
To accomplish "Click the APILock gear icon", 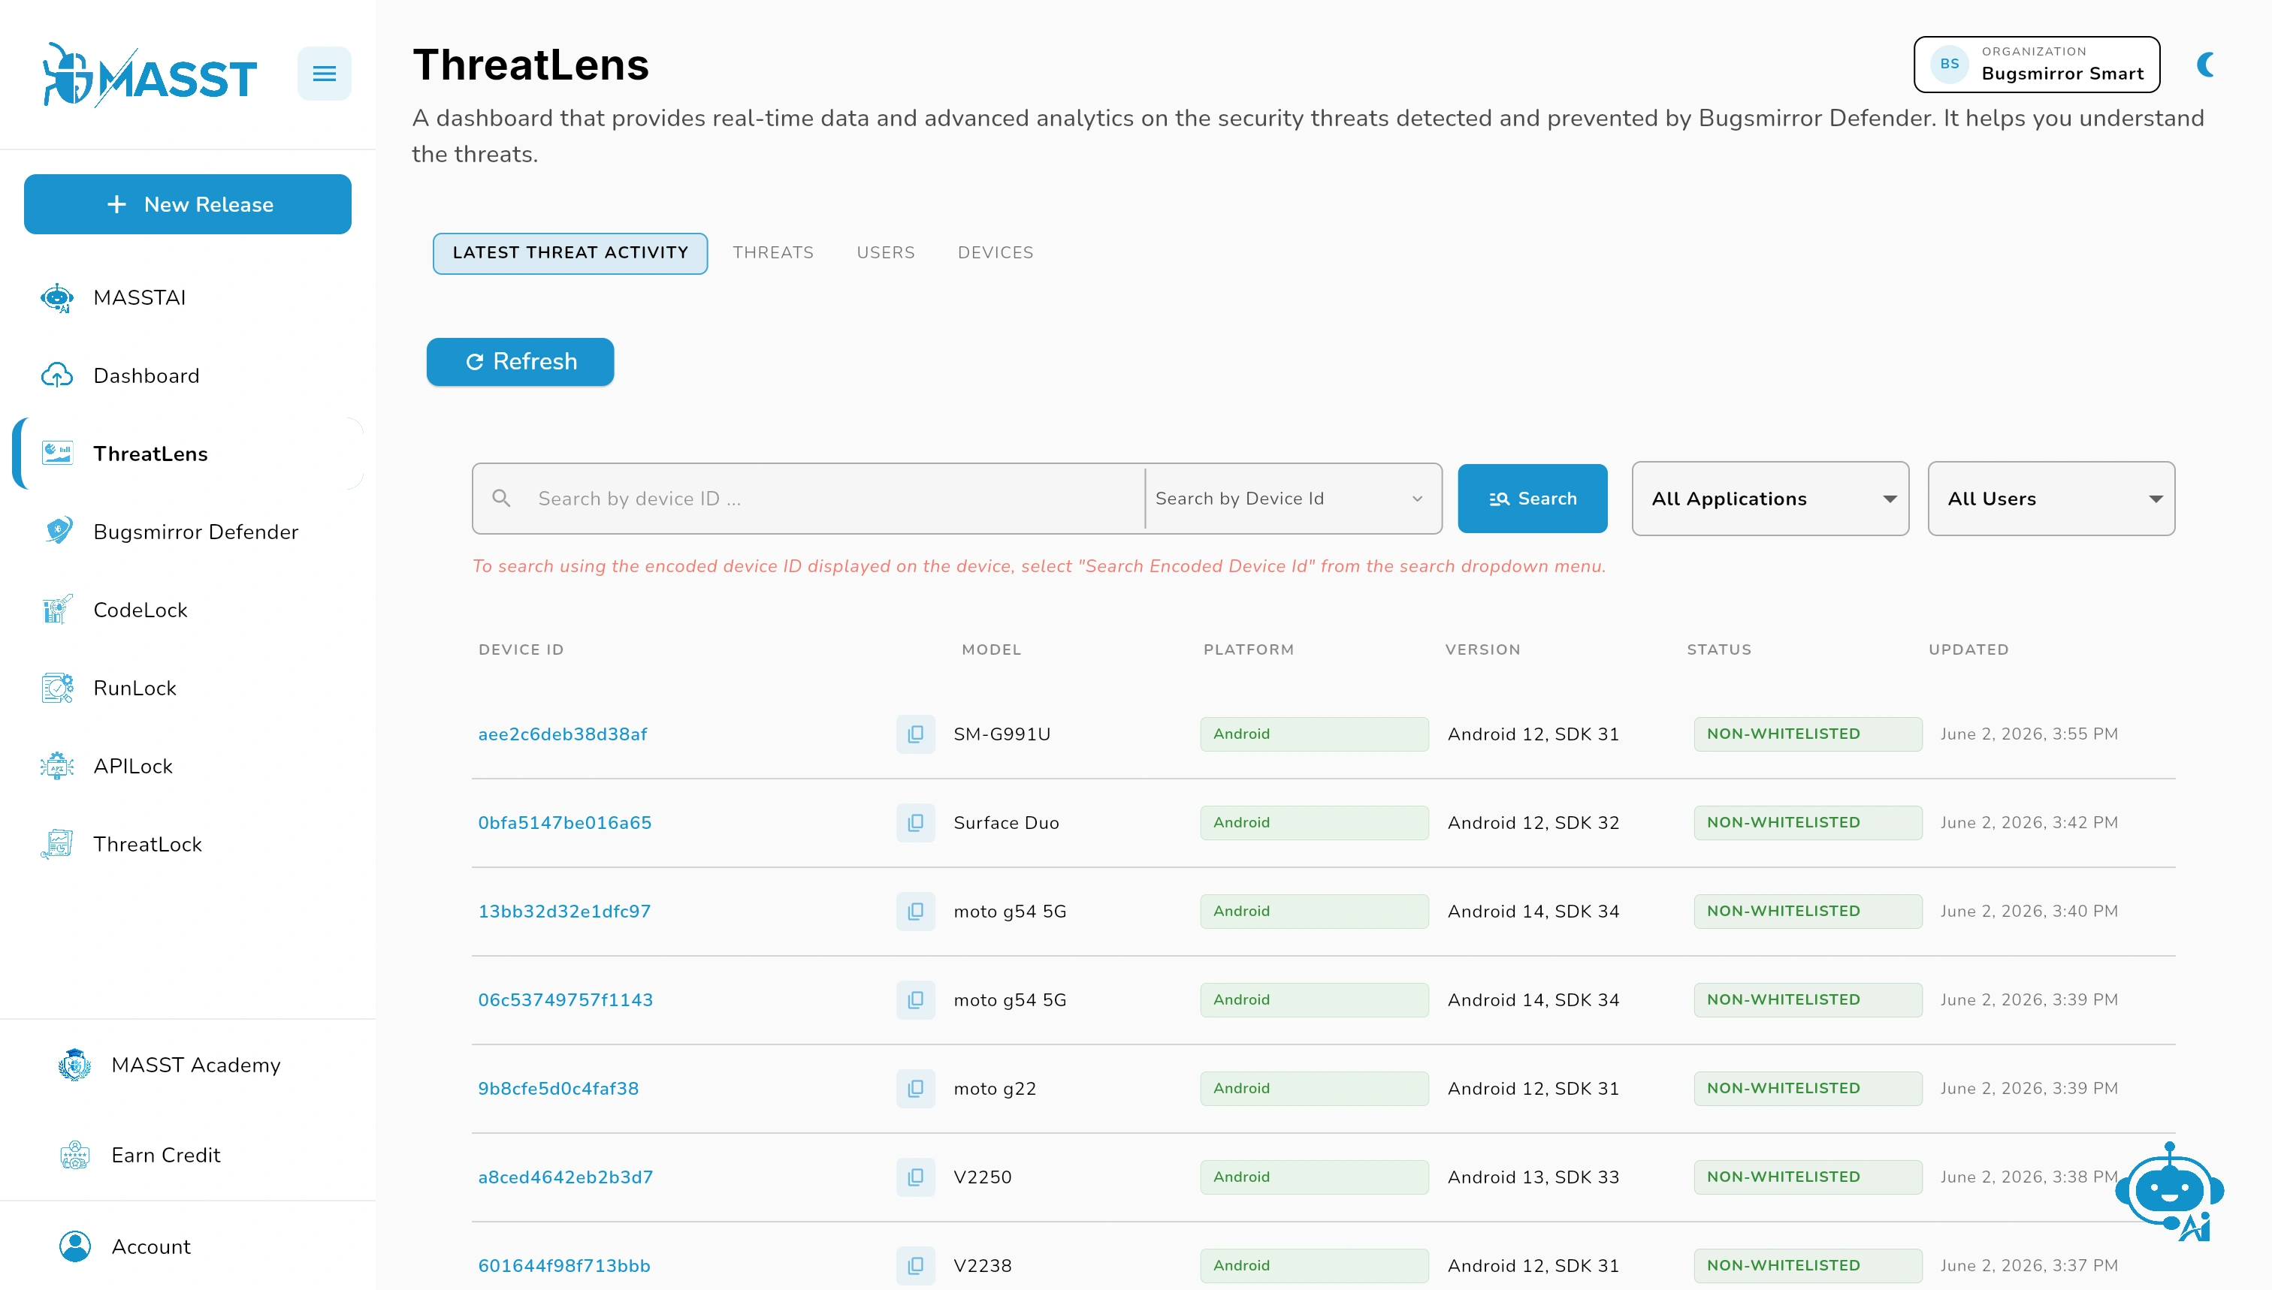I will coord(58,767).
